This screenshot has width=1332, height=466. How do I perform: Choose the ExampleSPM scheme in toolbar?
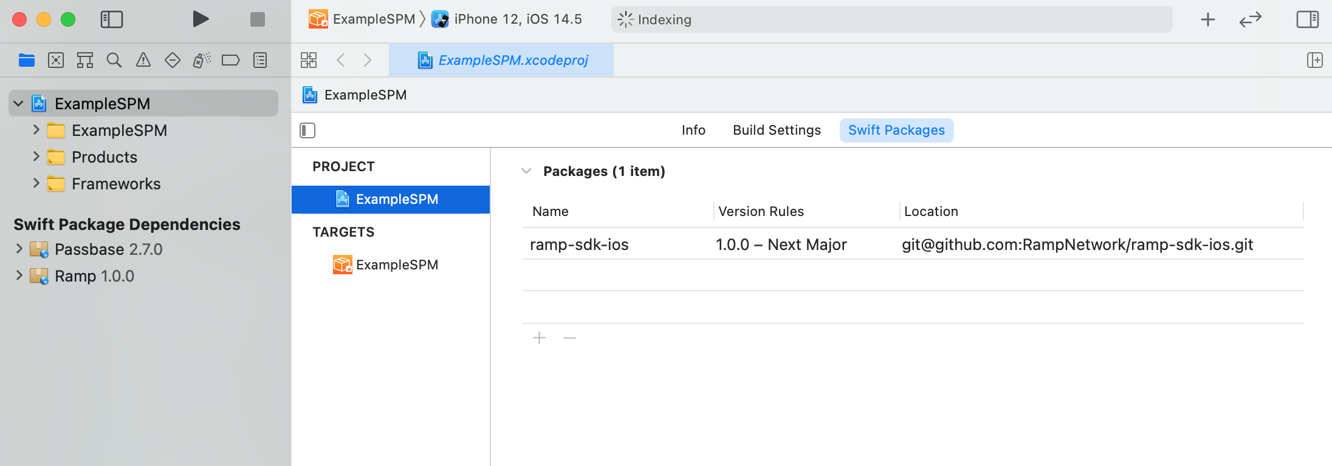point(362,19)
